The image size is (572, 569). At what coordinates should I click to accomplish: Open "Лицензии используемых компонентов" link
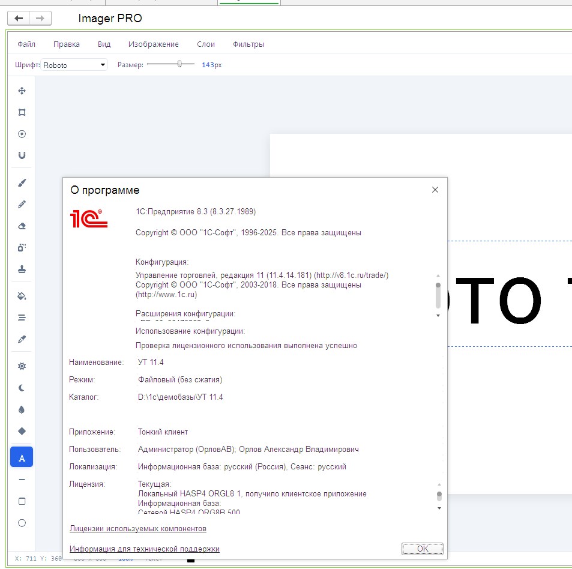point(138,529)
